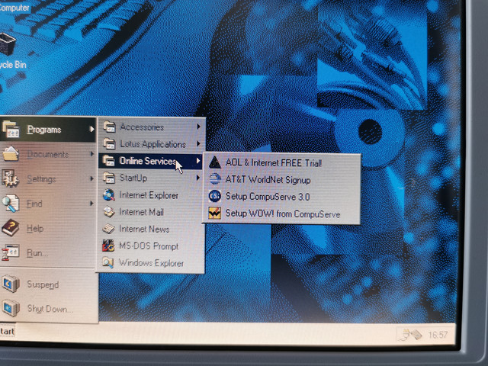Click the MS-DOS Prompt icon
The width and height of the screenshot is (488, 366).
point(108,246)
